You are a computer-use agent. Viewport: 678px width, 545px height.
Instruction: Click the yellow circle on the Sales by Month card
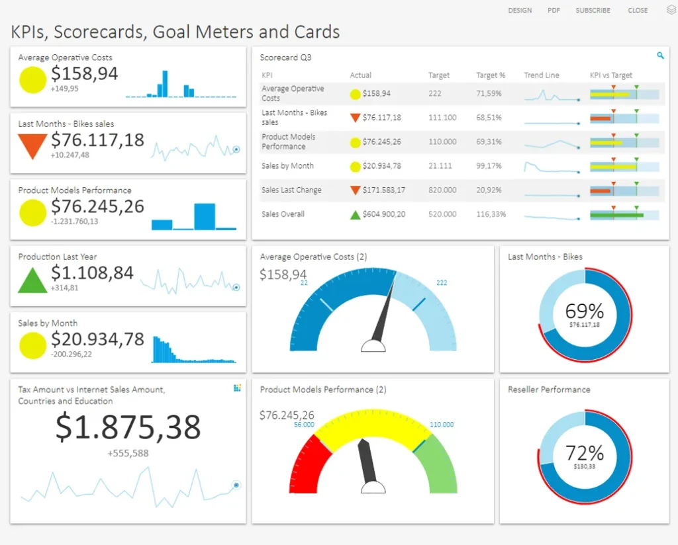pyautogui.click(x=32, y=345)
